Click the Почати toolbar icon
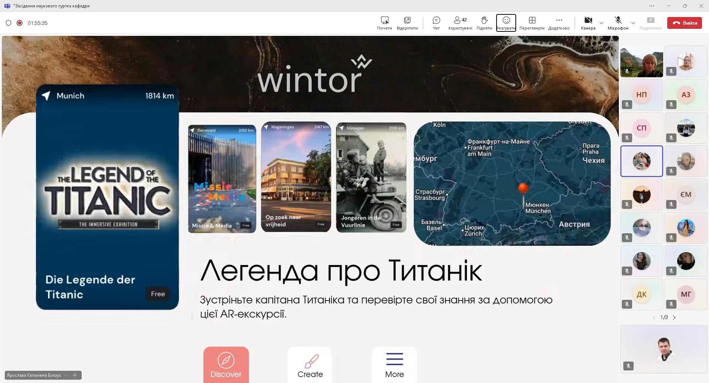 (x=384, y=23)
